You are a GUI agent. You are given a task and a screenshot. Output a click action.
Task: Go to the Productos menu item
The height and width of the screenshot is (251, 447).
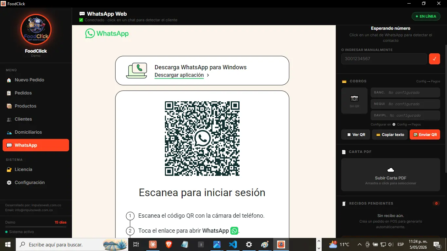36,106
